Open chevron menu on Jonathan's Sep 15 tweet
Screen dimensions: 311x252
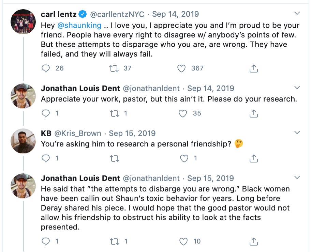tap(297, 177)
